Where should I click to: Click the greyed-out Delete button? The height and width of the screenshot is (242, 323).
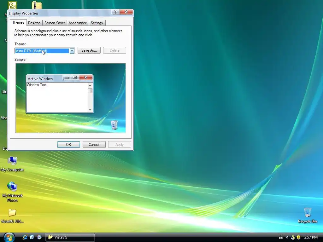[115, 50]
